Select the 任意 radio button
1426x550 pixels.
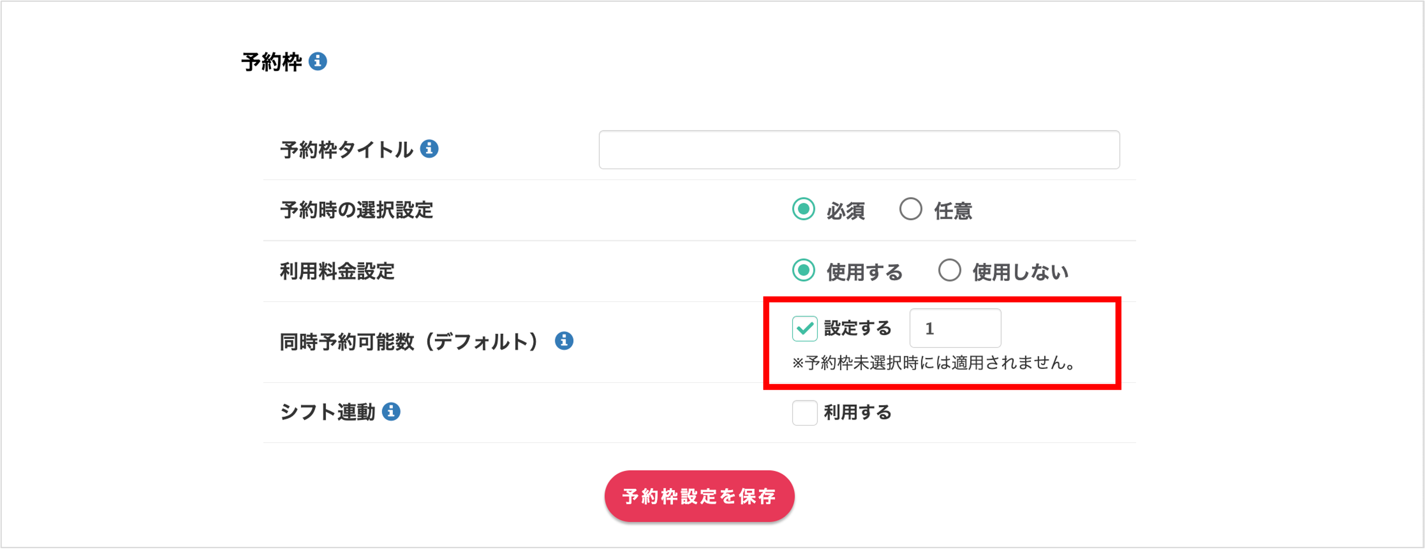(x=910, y=210)
